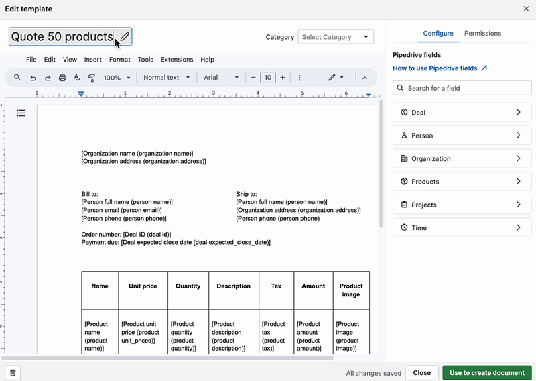Click the font size 10 input box

(267, 78)
